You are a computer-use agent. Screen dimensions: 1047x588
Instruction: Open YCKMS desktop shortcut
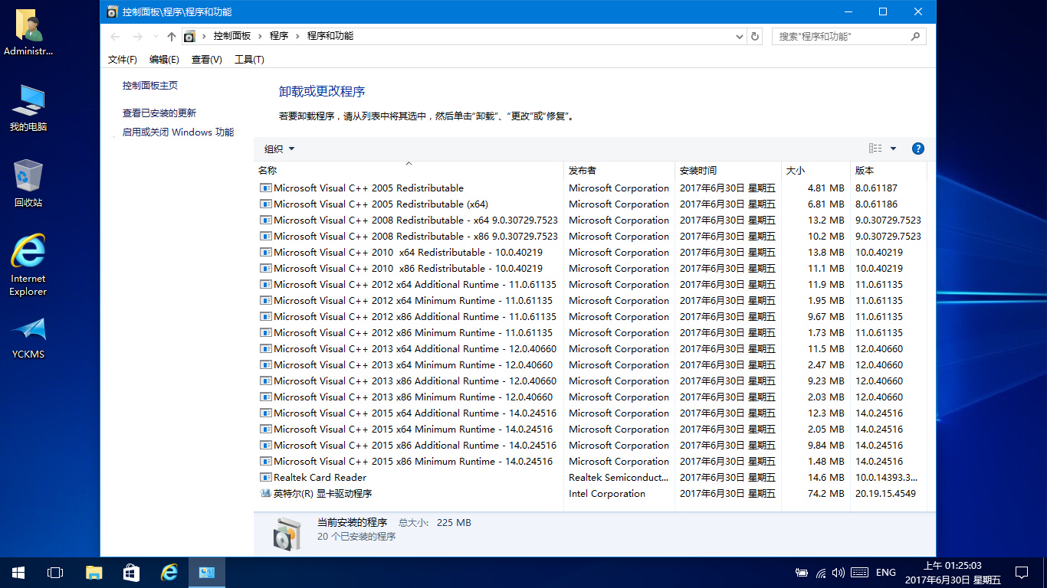click(x=28, y=338)
